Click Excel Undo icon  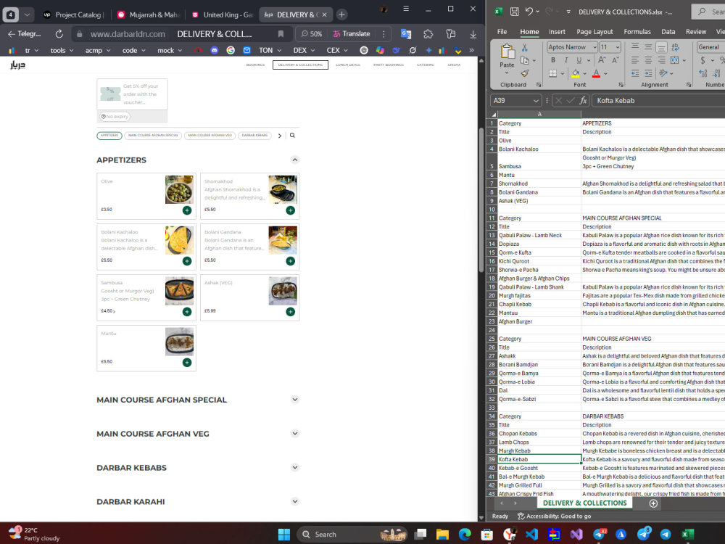(529, 12)
